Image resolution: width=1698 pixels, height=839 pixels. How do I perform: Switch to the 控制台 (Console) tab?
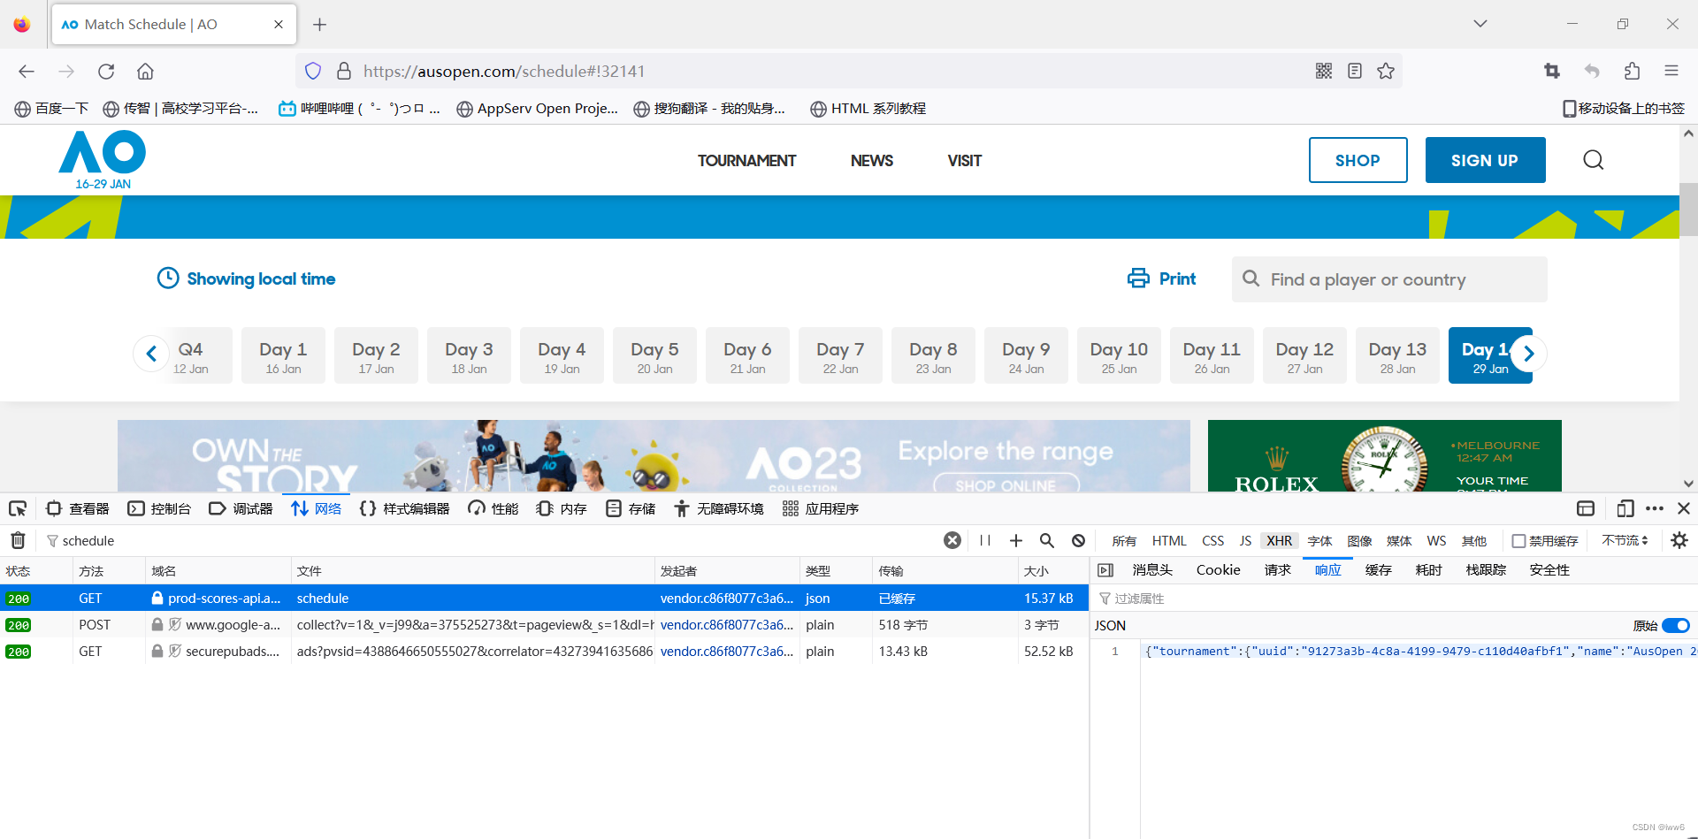pos(160,508)
